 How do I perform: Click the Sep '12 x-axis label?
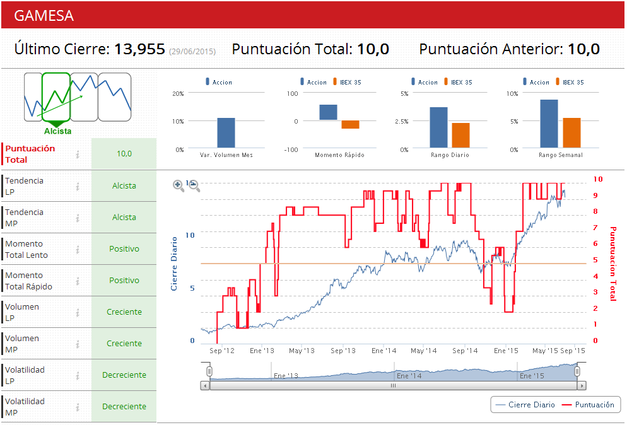click(222, 351)
